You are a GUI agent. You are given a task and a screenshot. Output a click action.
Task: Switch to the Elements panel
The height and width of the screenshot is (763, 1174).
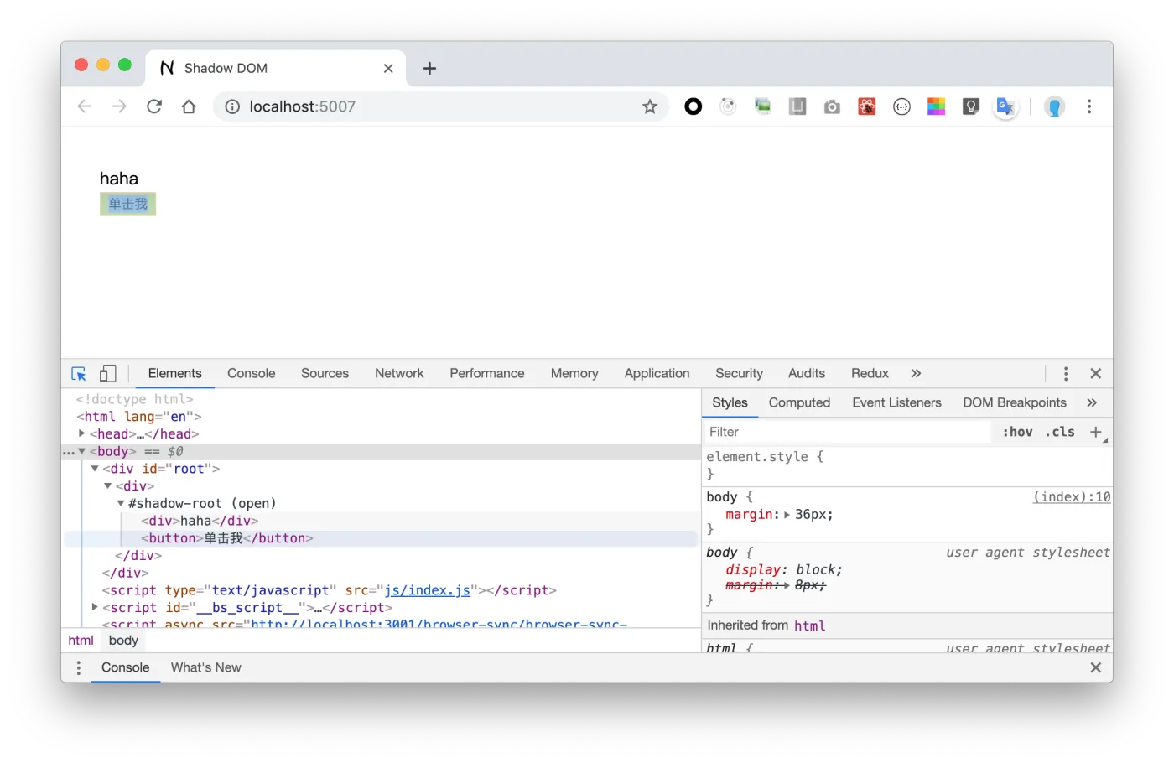tap(174, 374)
